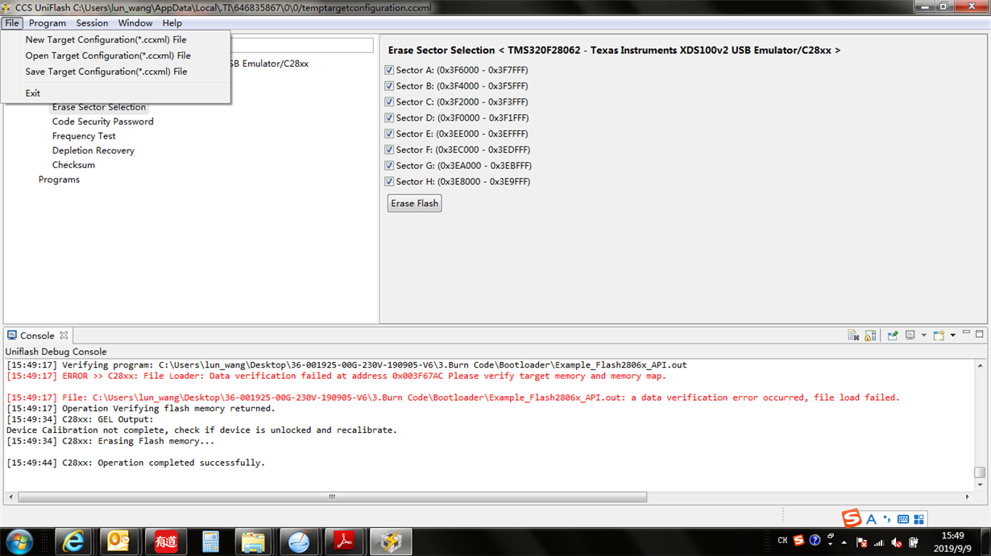Open the Session menu
This screenshot has width=991, height=556.
pos(92,23)
